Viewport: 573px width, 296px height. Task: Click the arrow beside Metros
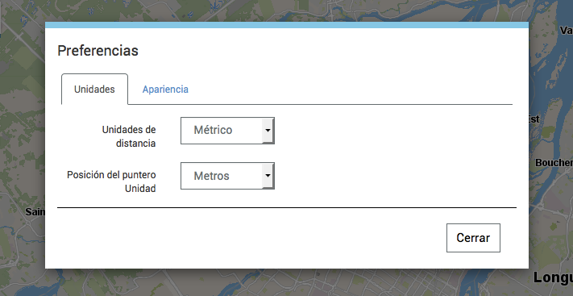pyautogui.click(x=268, y=176)
